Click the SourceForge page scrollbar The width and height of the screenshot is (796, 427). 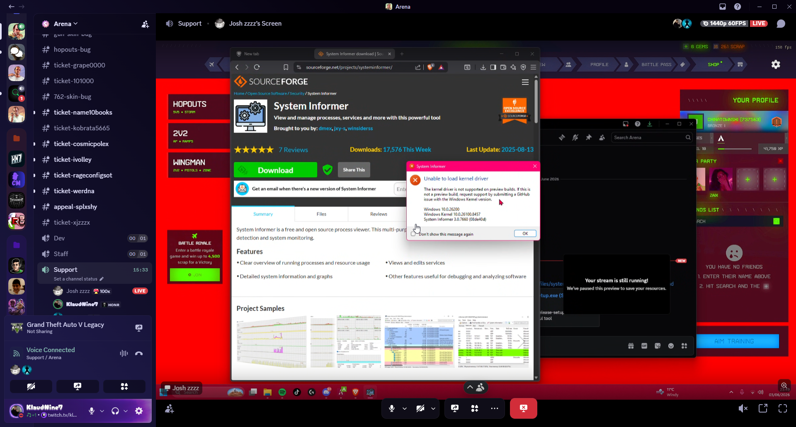(x=536, y=101)
